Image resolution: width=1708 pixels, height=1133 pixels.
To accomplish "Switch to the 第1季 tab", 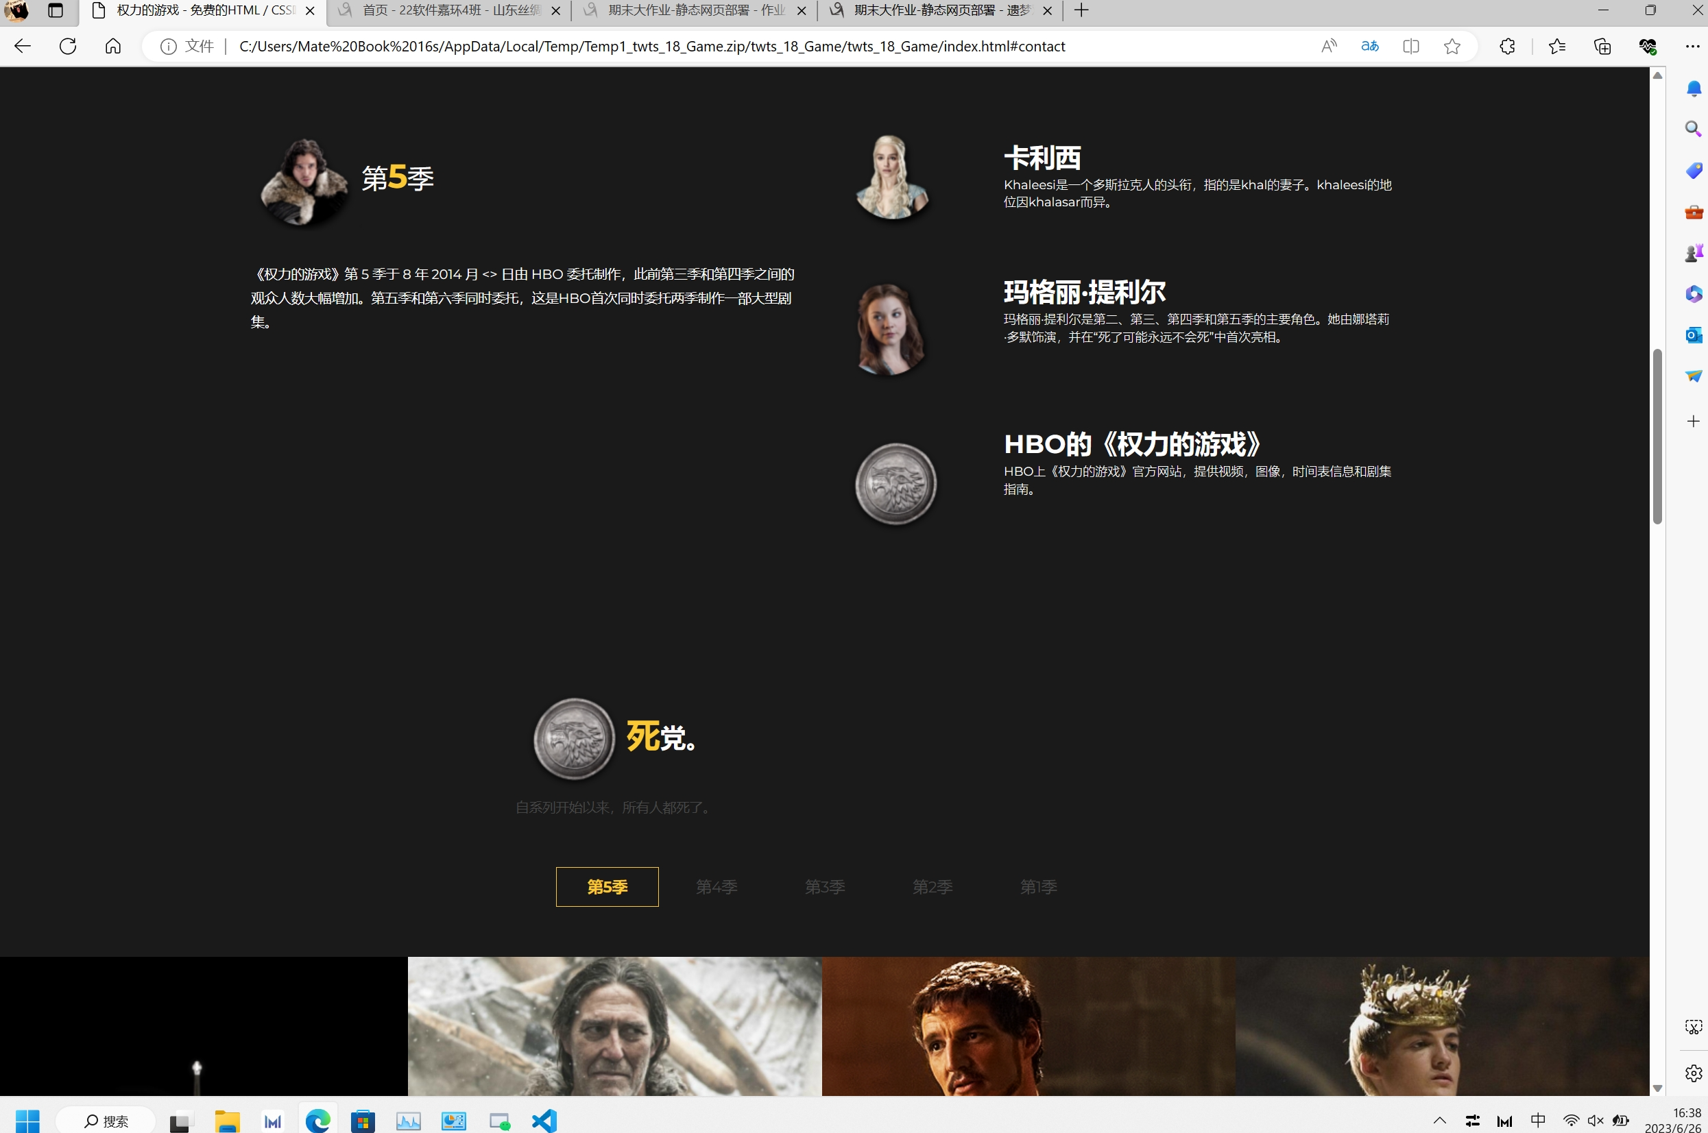I will pos(1038,887).
